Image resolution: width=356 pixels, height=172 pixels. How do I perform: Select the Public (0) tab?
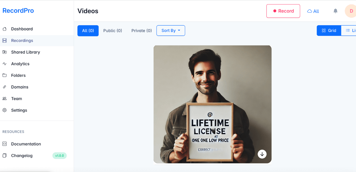coord(112,31)
